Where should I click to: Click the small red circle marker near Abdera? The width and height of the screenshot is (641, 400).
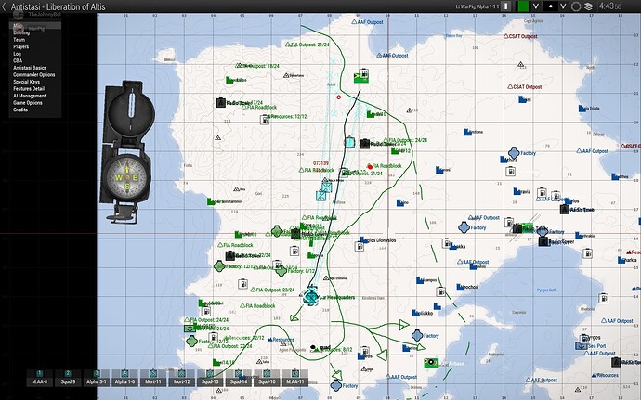(338, 97)
